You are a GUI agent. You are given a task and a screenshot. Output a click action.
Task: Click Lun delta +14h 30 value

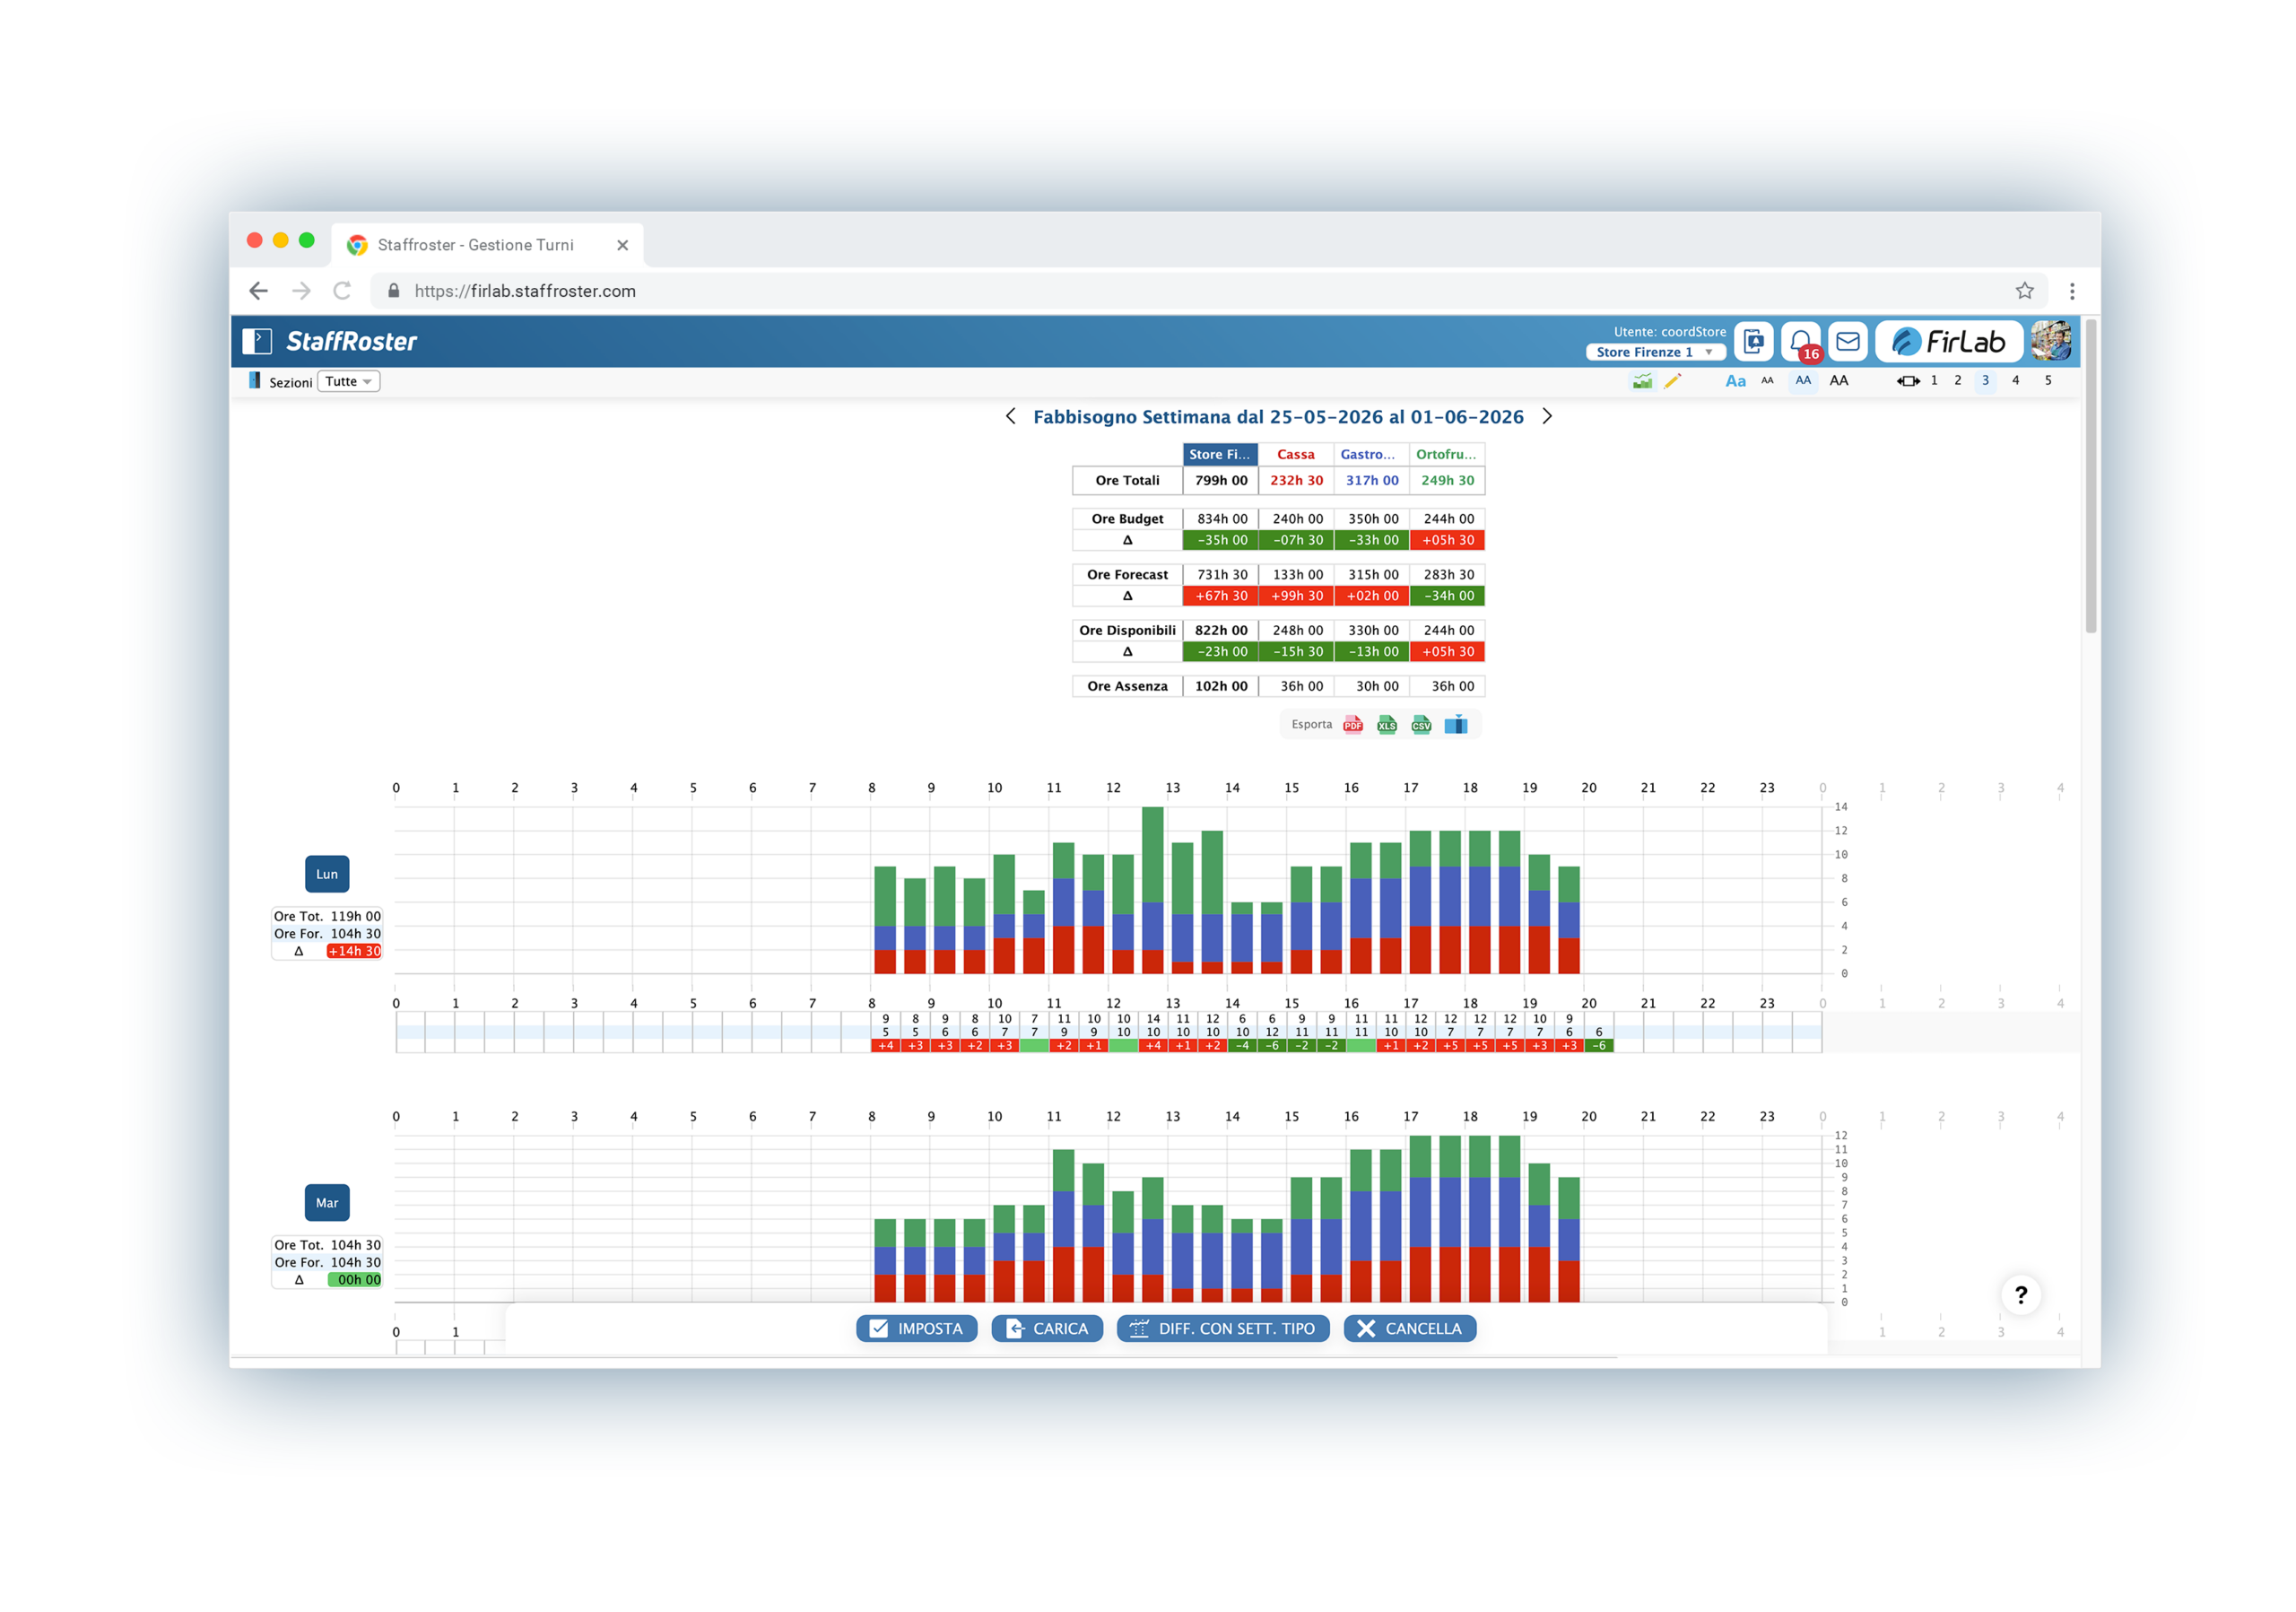(x=354, y=951)
